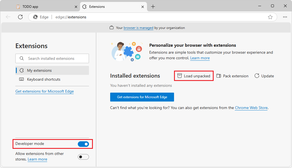Minimize the browser window
This screenshot has height=168, width=292.
(x=260, y=6)
